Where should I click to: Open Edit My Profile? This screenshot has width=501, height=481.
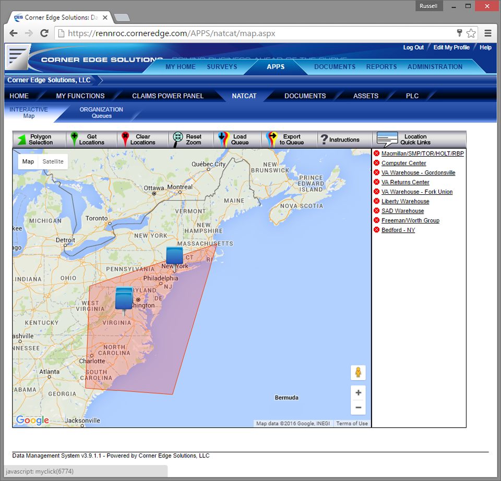451,48
